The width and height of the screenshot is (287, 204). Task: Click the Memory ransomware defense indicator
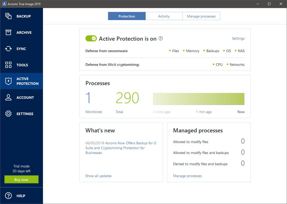(x=191, y=51)
